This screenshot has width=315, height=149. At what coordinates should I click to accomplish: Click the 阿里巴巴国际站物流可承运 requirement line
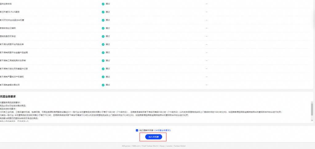[19, 119]
